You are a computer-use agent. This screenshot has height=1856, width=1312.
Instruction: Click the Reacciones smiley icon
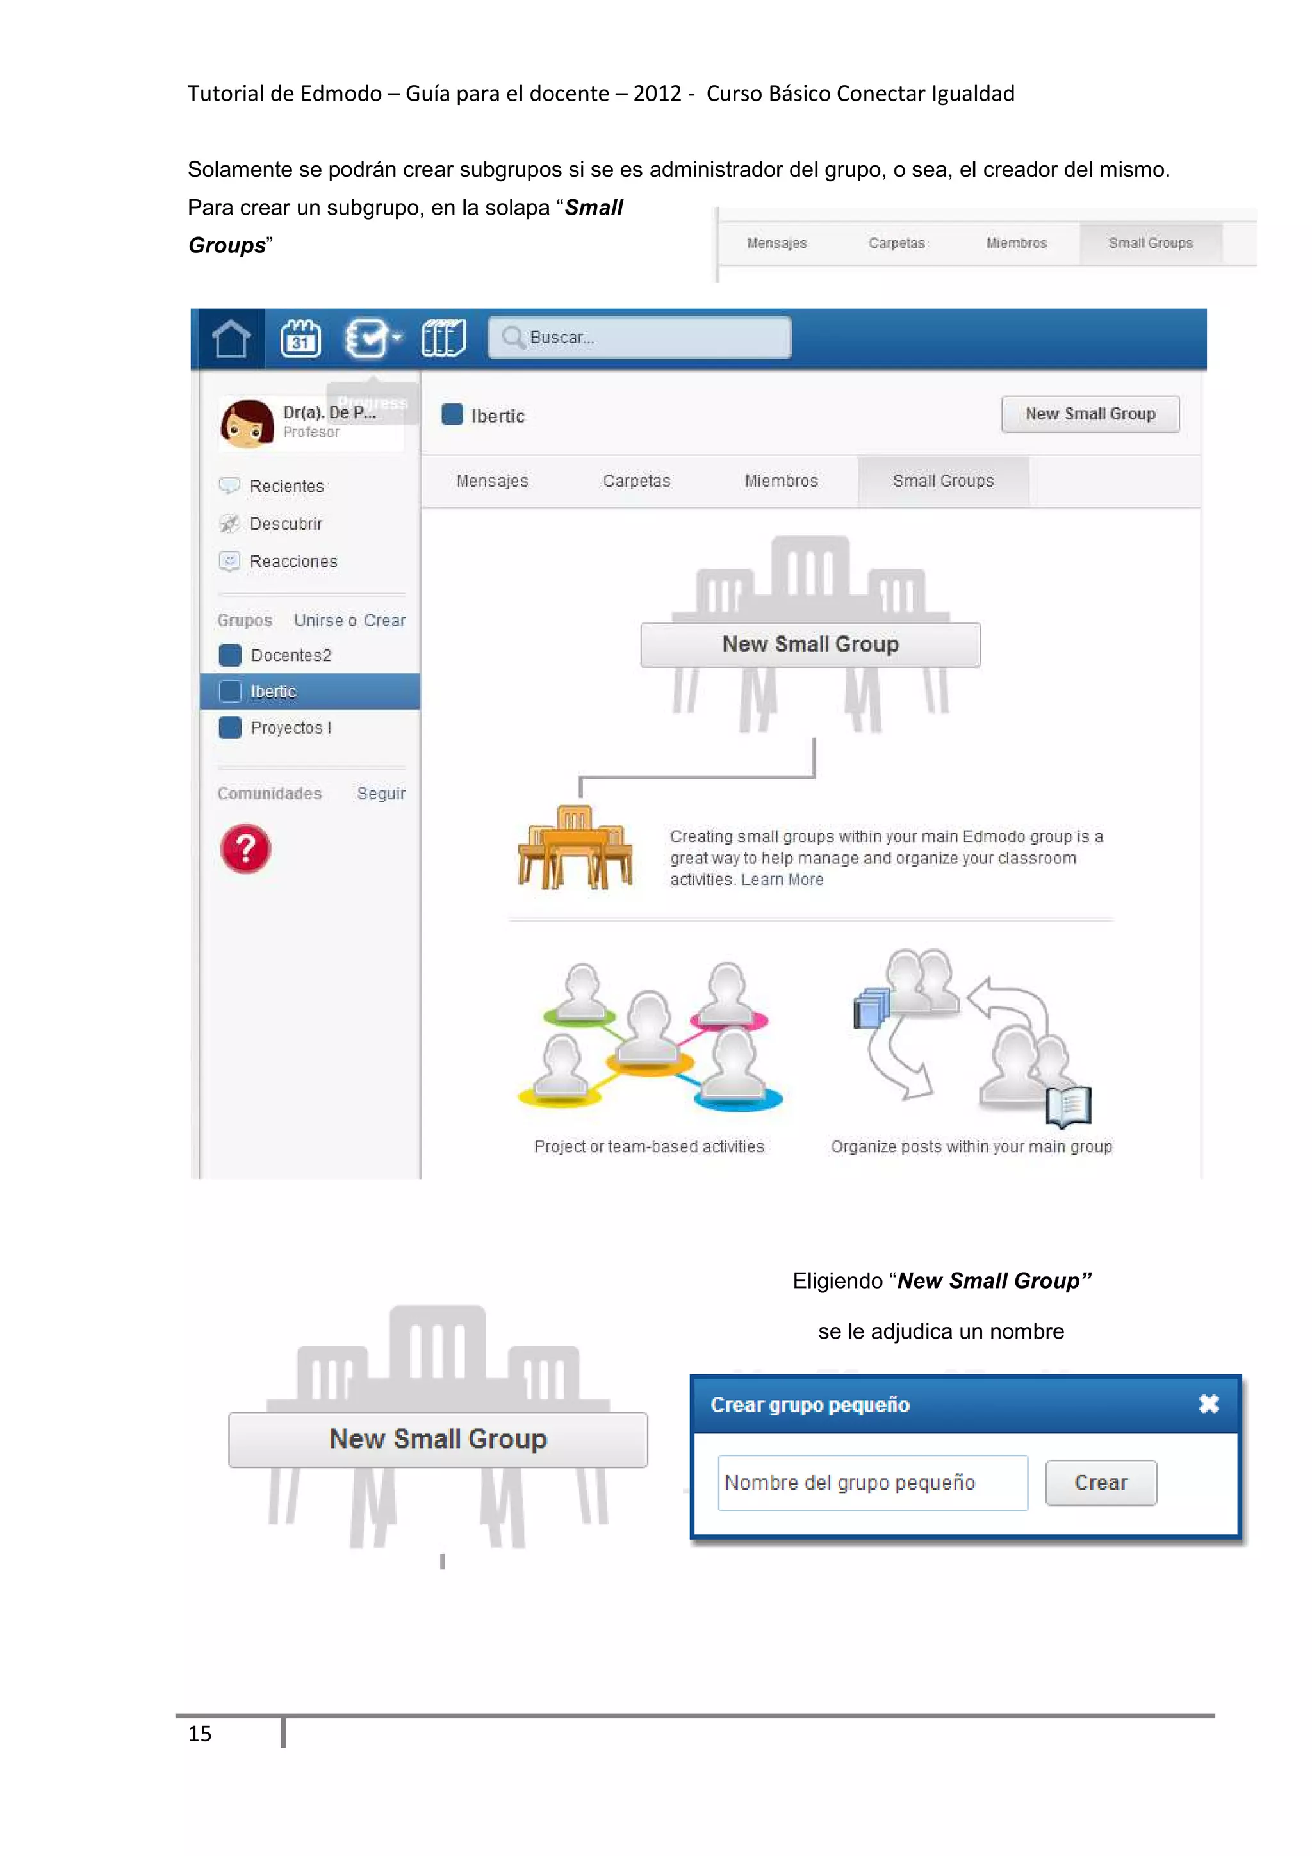tap(229, 561)
